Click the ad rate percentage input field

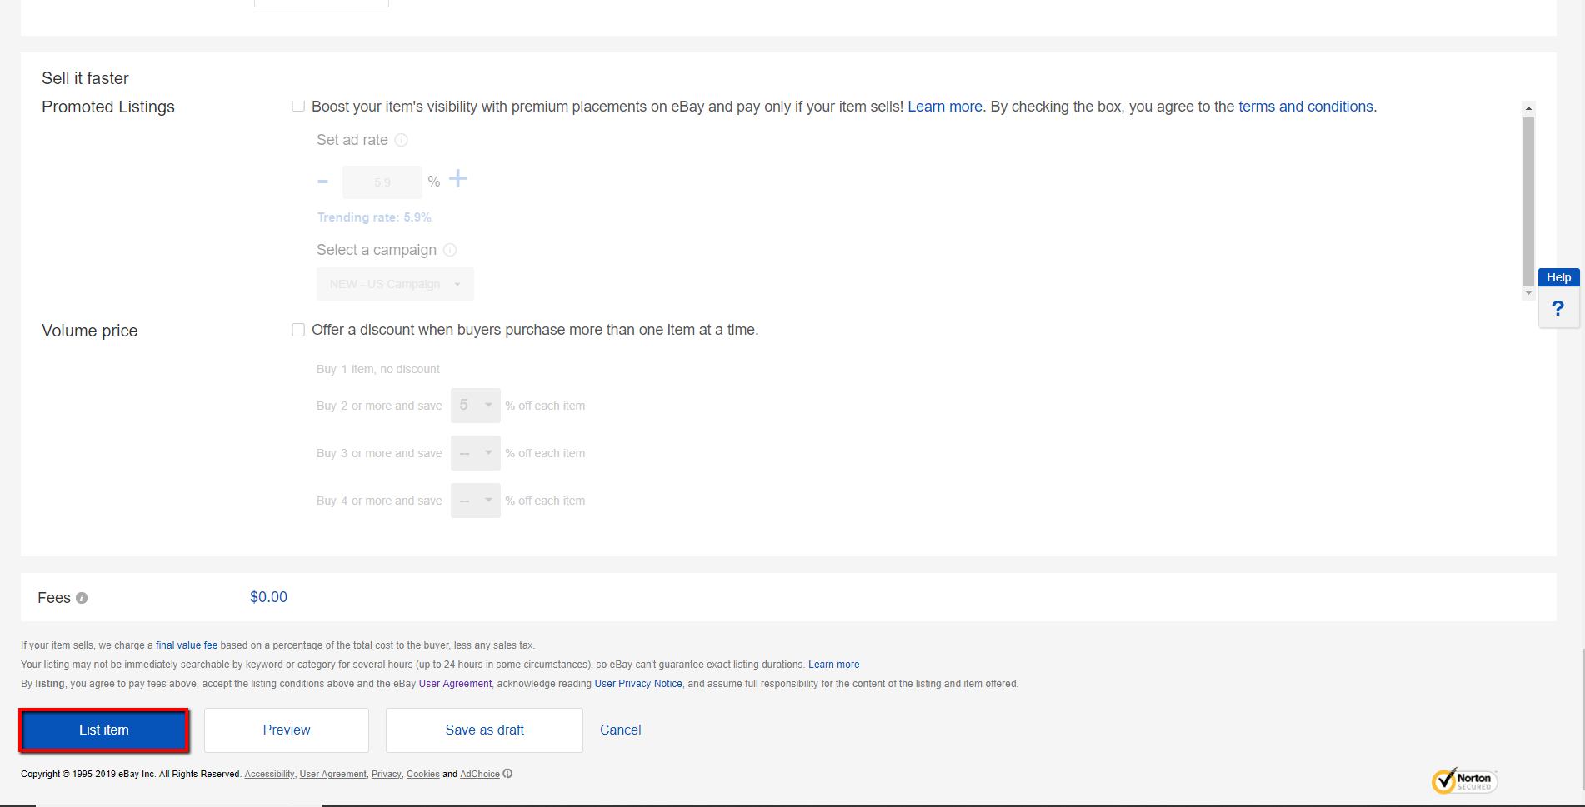click(x=382, y=182)
